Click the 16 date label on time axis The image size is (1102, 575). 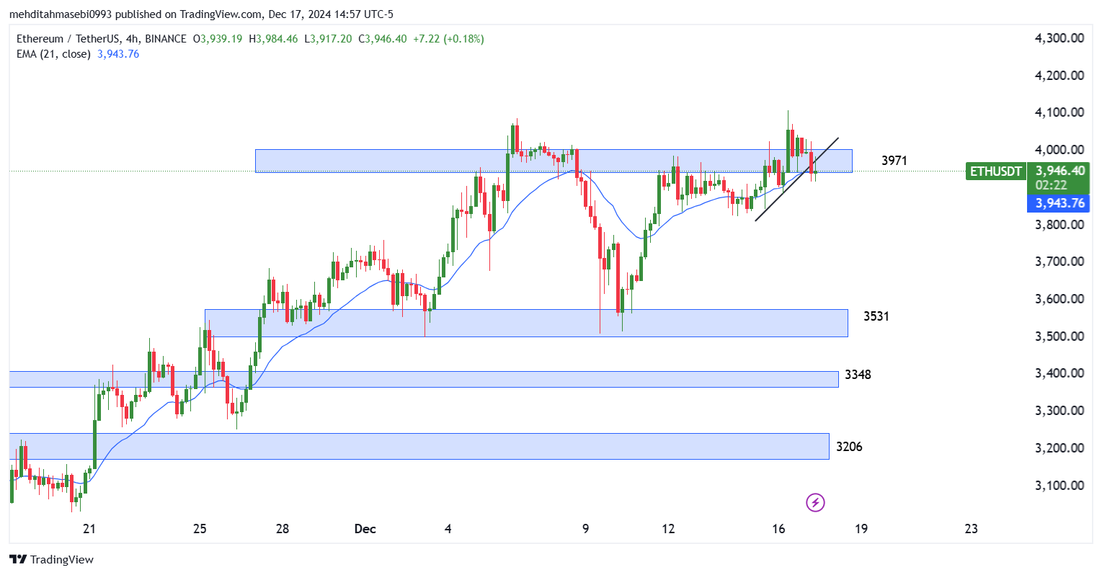(x=778, y=529)
